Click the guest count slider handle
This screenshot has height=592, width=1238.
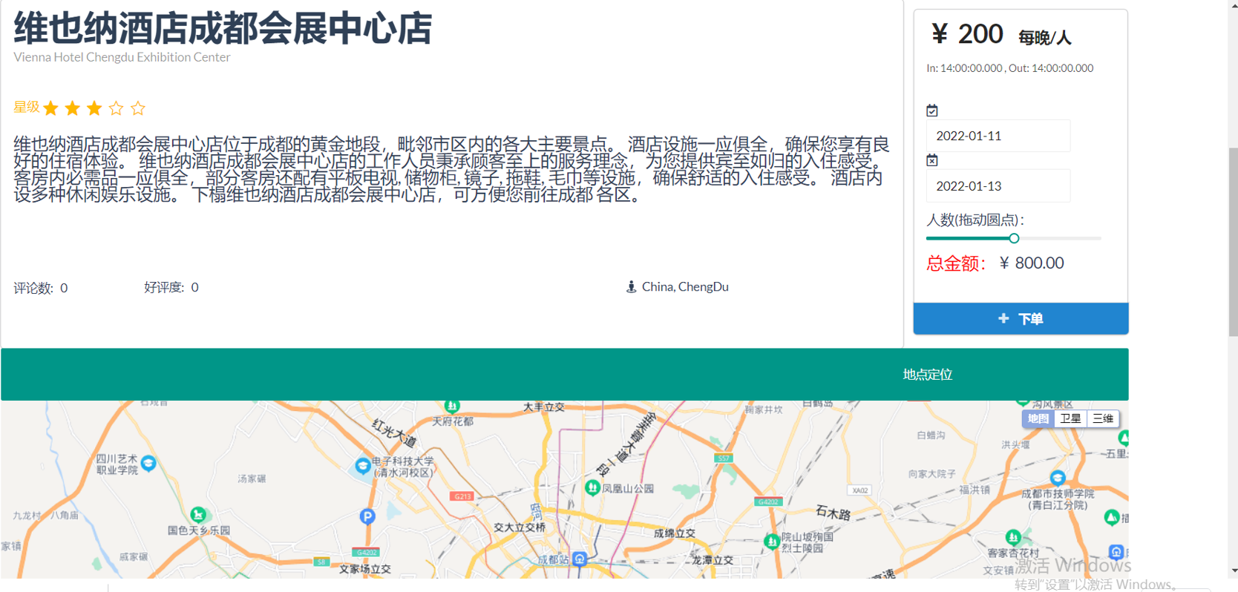pyautogui.click(x=1014, y=238)
